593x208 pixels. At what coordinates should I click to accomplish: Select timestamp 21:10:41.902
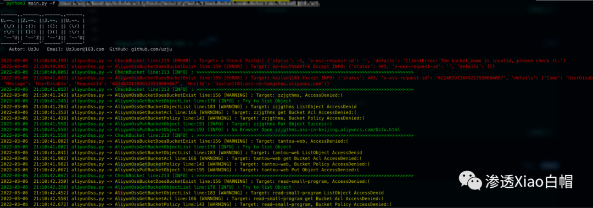pyautogui.click(x=51, y=158)
